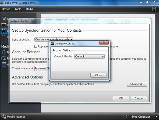Expand the Sync Organizer arrow menu
Screen dimensions: 159x120
(x=156, y=116)
